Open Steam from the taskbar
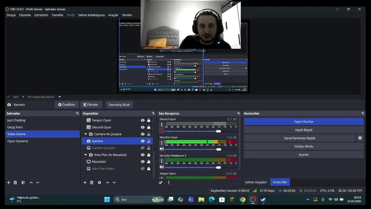 pos(263,199)
